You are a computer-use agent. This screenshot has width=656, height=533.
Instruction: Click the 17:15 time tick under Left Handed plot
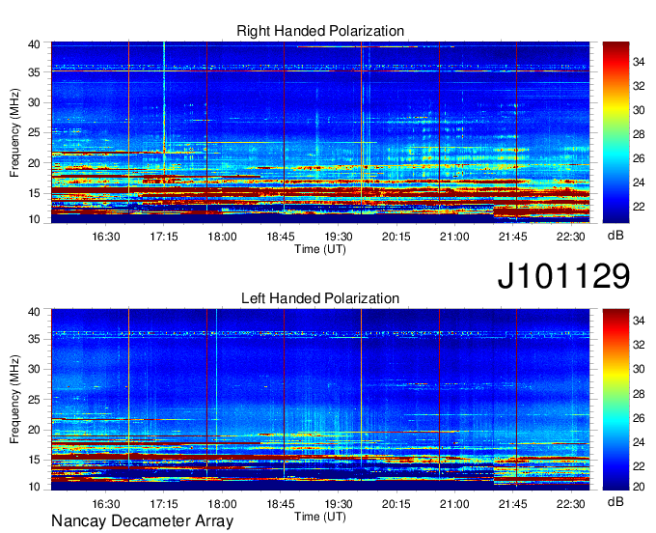pos(164,504)
